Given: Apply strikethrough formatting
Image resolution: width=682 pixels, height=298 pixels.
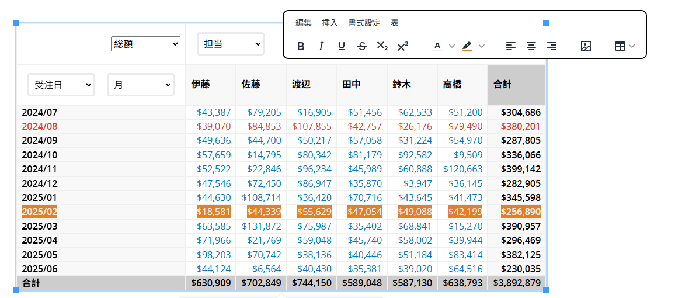Looking at the screenshot, I should pyautogui.click(x=362, y=46).
